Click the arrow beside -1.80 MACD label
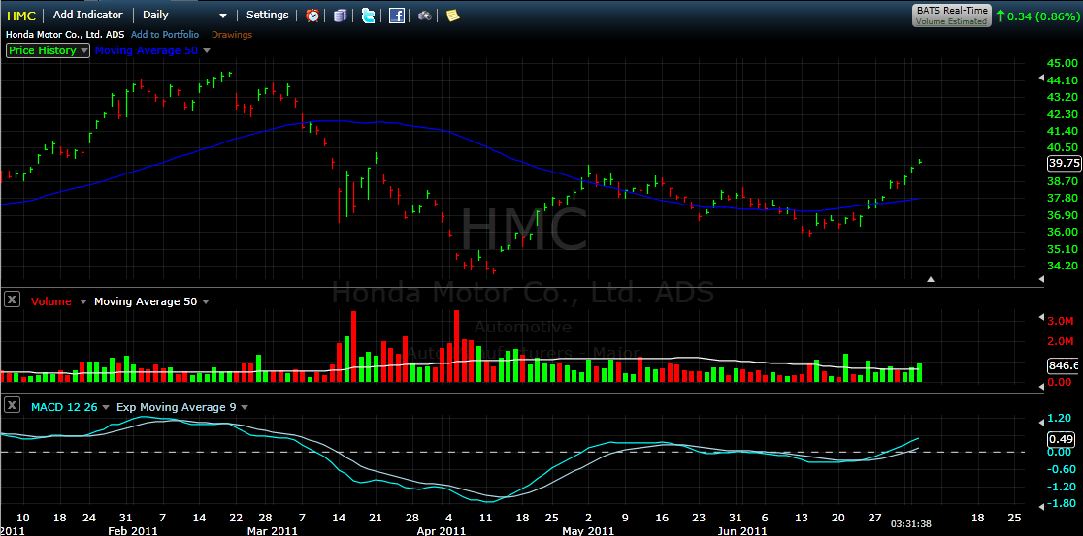The image size is (1083, 536). point(1042,506)
